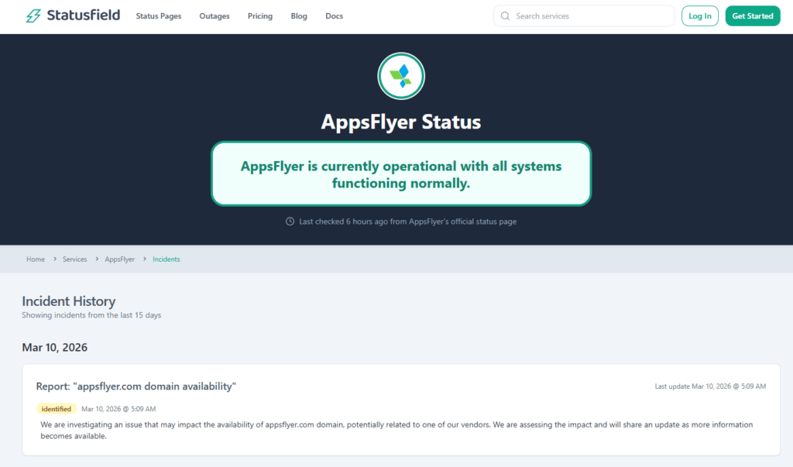Click the breadcrumb chevron right after Home
793x467 pixels.
(x=54, y=259)
